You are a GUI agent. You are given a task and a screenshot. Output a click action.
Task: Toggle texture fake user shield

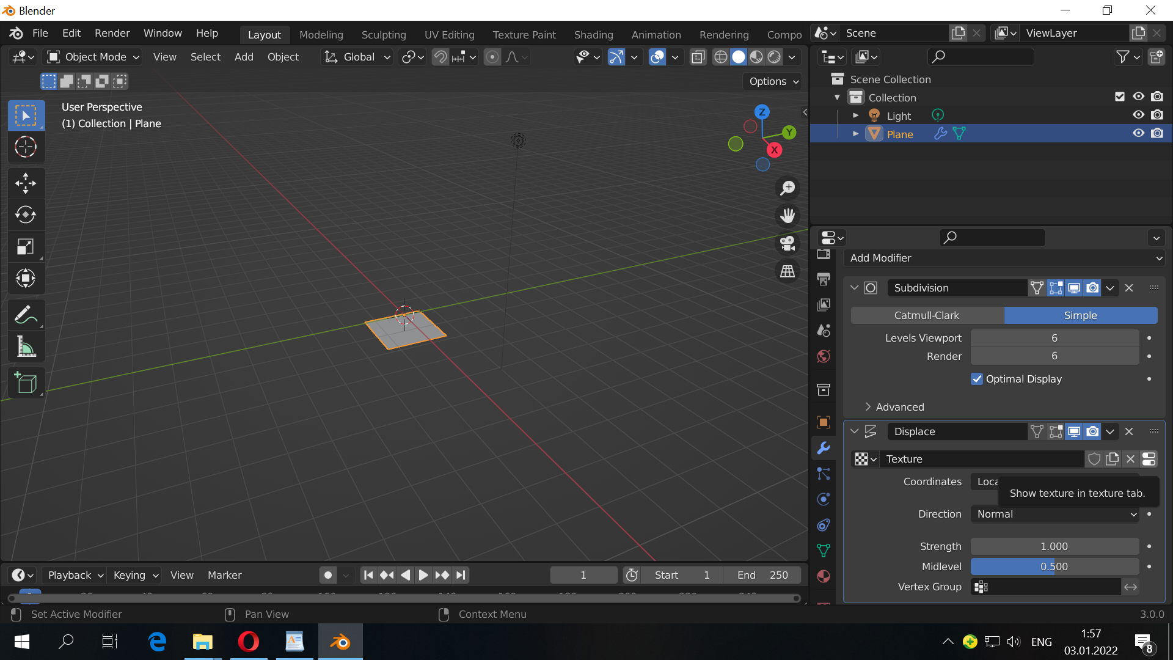1094,459
